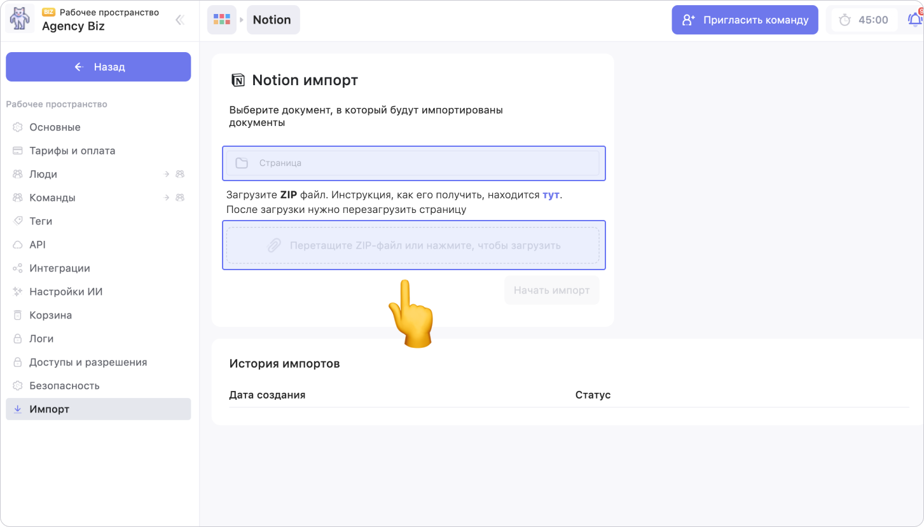924x527 pixels.
Task: Follow the тут instruction link
Action: [x=551, y=195]
